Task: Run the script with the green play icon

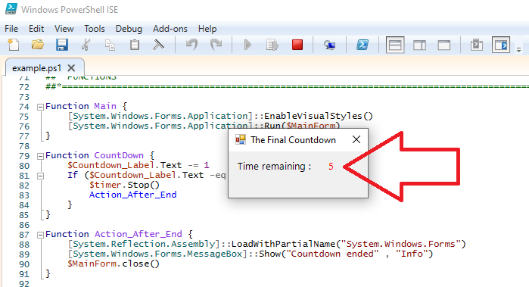Action: pyautogui.click(x=247, y=45)
